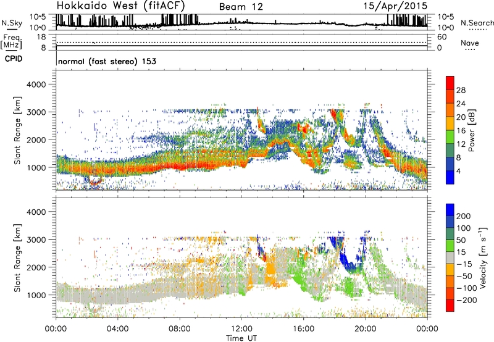494x342 pixels.
Task: Click the '04:00' time tick label
Action: point(118,329)
